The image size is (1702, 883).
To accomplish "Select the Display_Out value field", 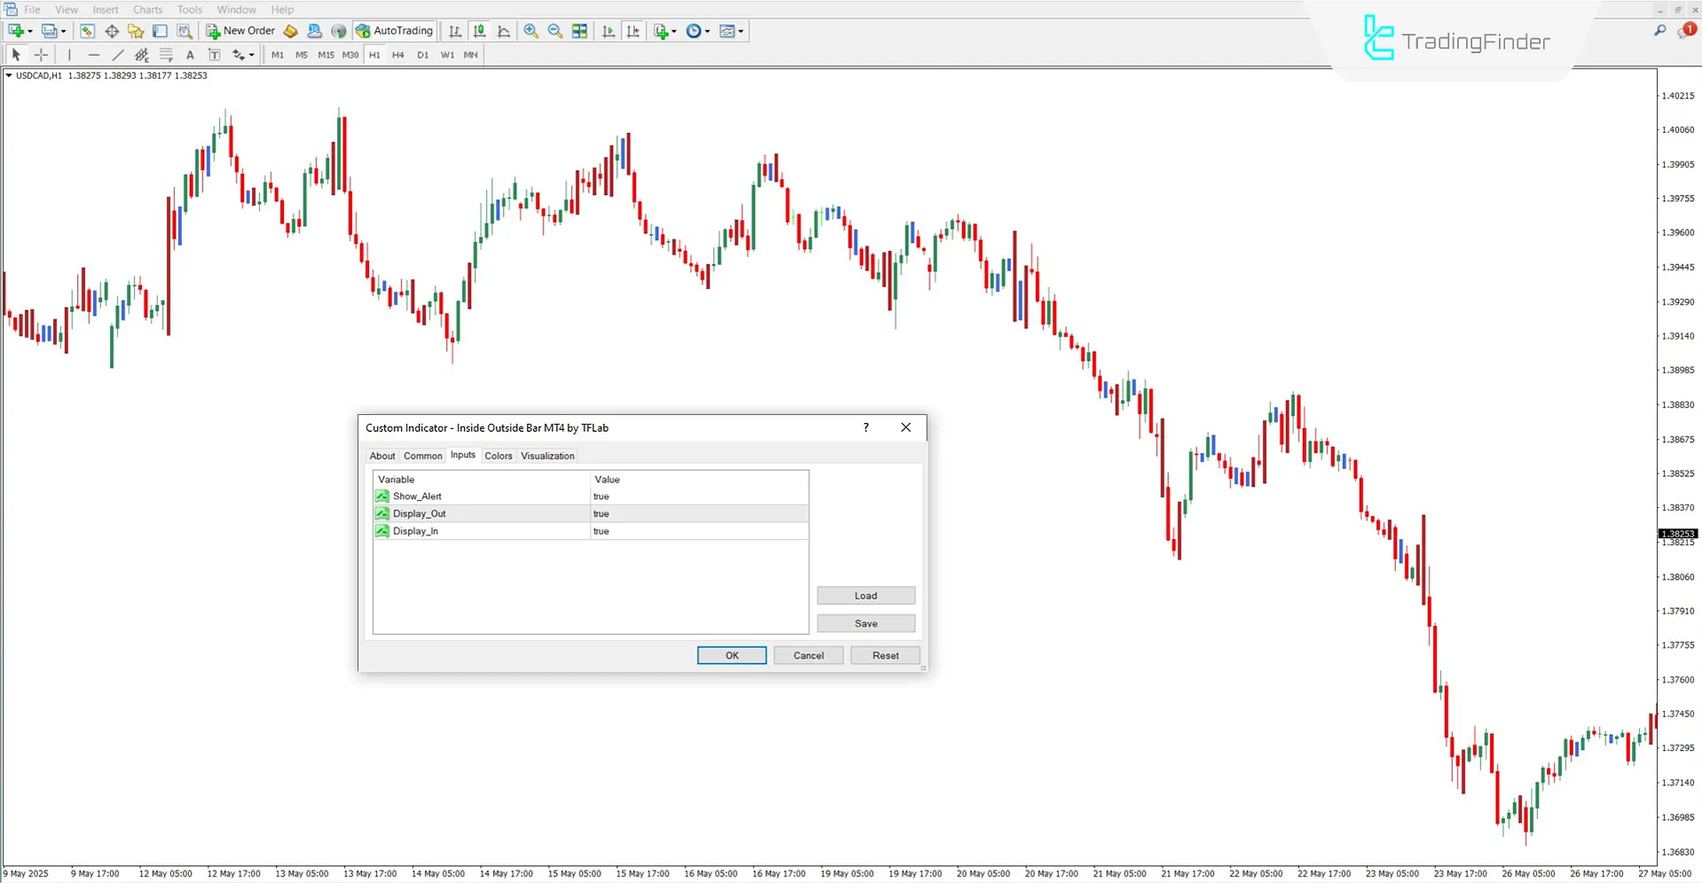I will point(699,513).
